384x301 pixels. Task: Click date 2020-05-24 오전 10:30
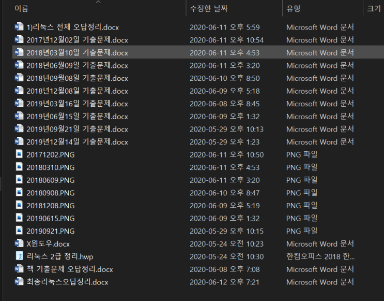[x=227, y=256]
